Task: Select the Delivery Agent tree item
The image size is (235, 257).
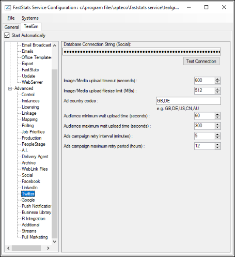Action: (x=35, y=157)
